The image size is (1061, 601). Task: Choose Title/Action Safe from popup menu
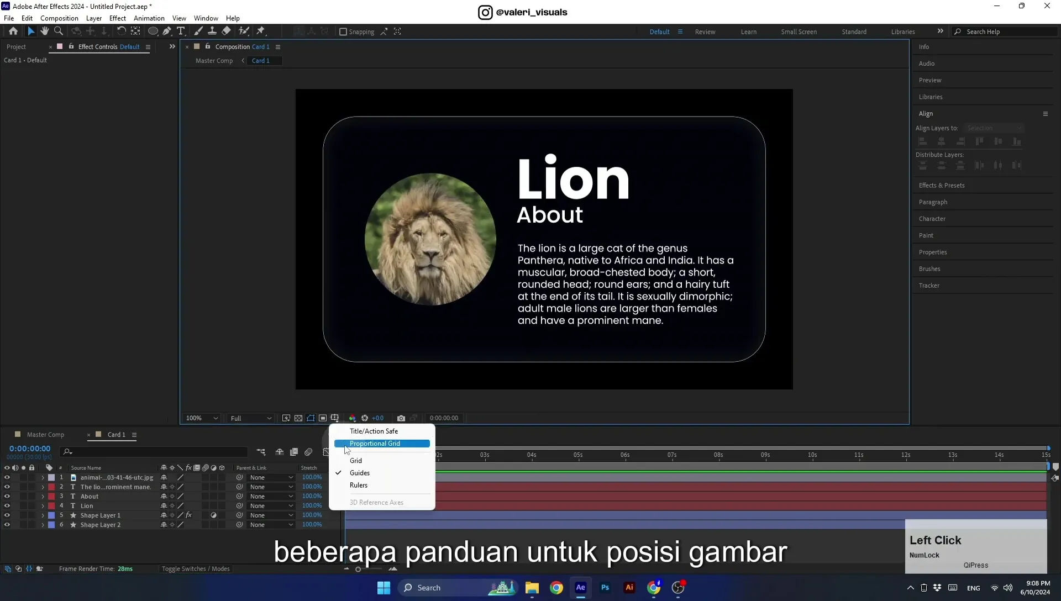tap(374, 431)
